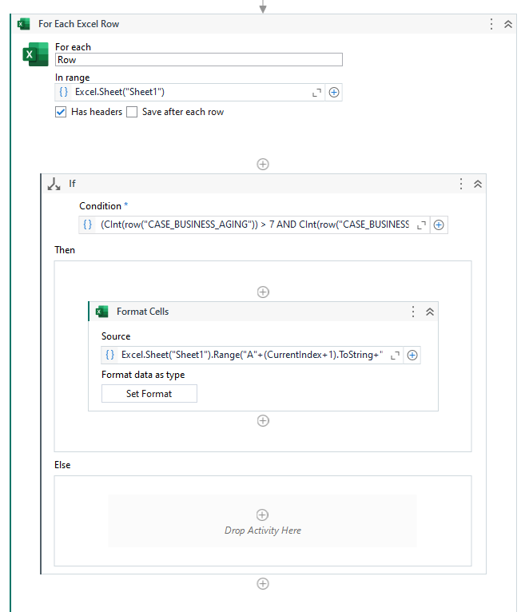This screenshot has width=525, height=612.
Task: Click the Else branch label
Action: [62, 465]
